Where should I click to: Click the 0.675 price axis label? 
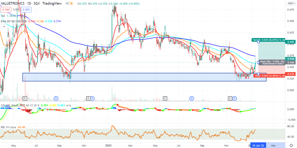(x=290, y=9)
